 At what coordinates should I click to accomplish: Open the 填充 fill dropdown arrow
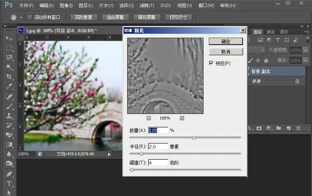click(x=306, y=60)
